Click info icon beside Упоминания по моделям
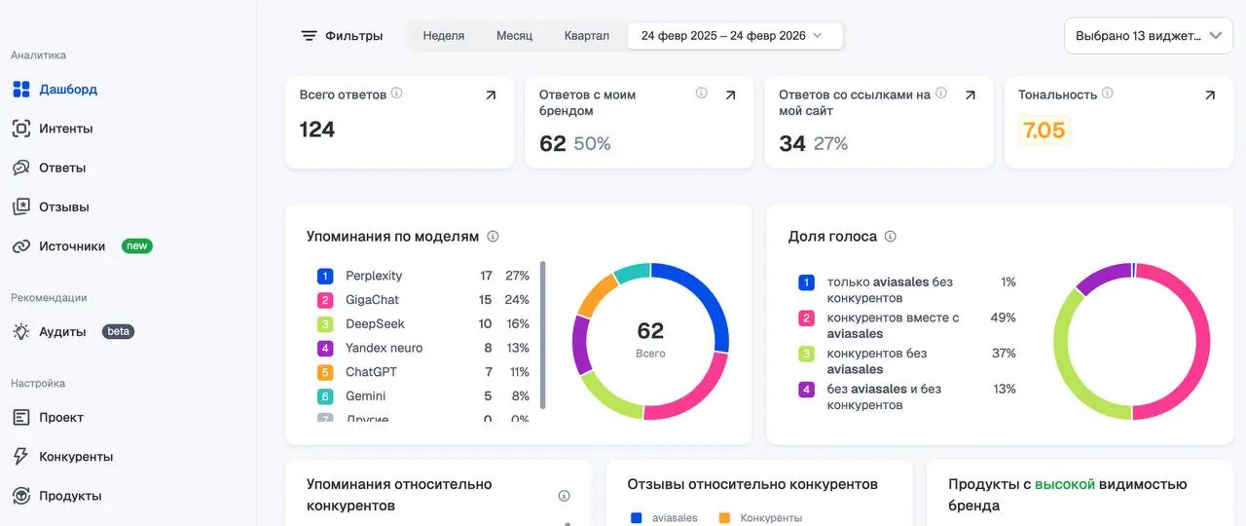This screenshot has height=526, width=1246. point(493,237)
